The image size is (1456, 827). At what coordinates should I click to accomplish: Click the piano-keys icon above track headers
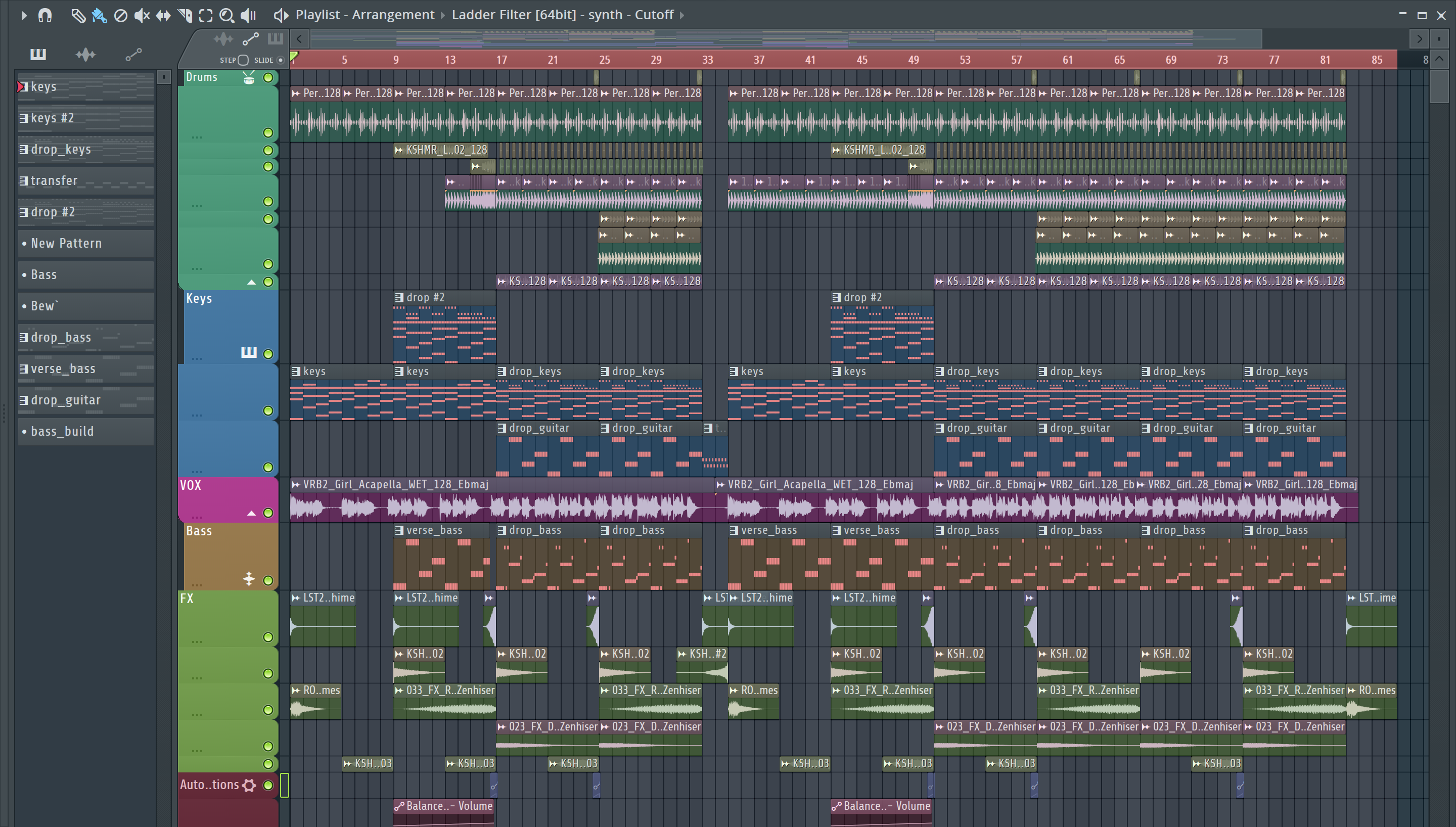pyautogui.click(x=276, y=38)
